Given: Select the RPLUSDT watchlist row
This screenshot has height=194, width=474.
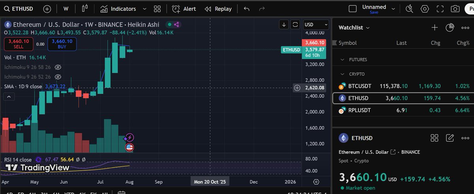Looking at the screenshot, I should coord(403,111).
